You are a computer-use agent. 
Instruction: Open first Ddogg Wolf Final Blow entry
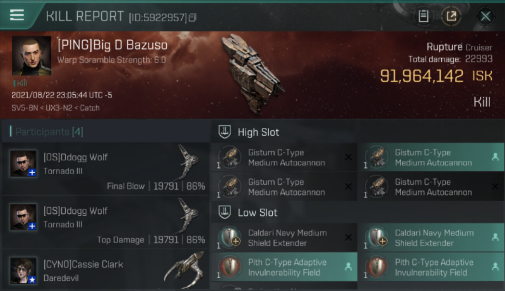point(106,169)
